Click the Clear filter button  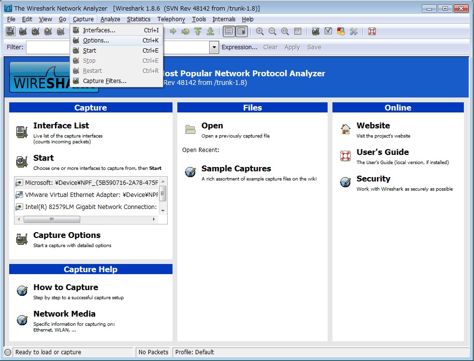(x=270, y=47)
